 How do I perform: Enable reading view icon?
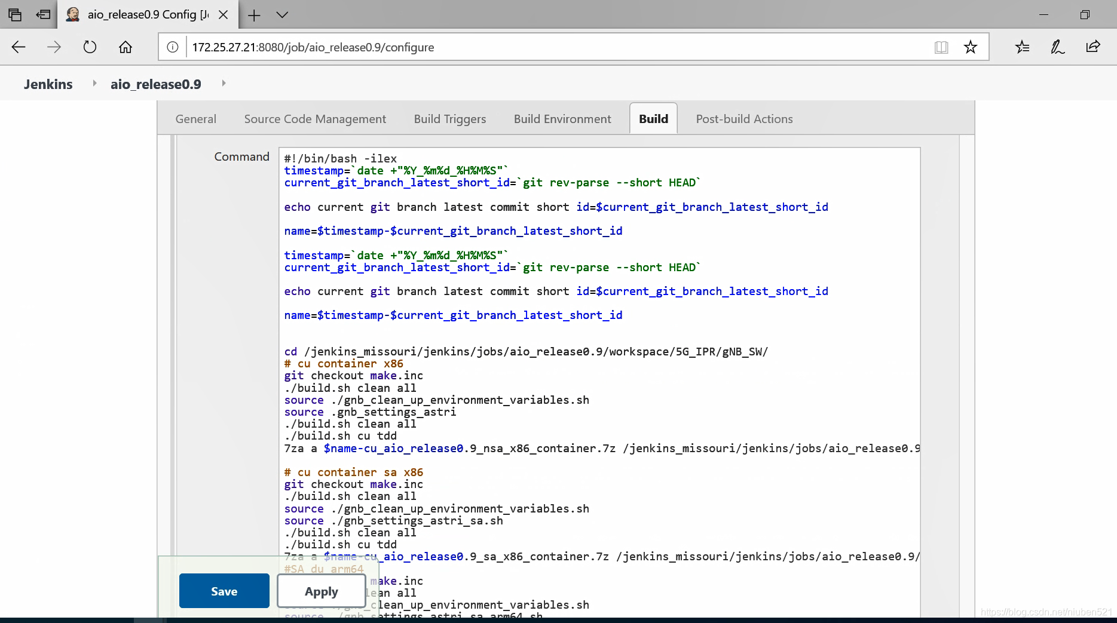click(x=941, y=47)
